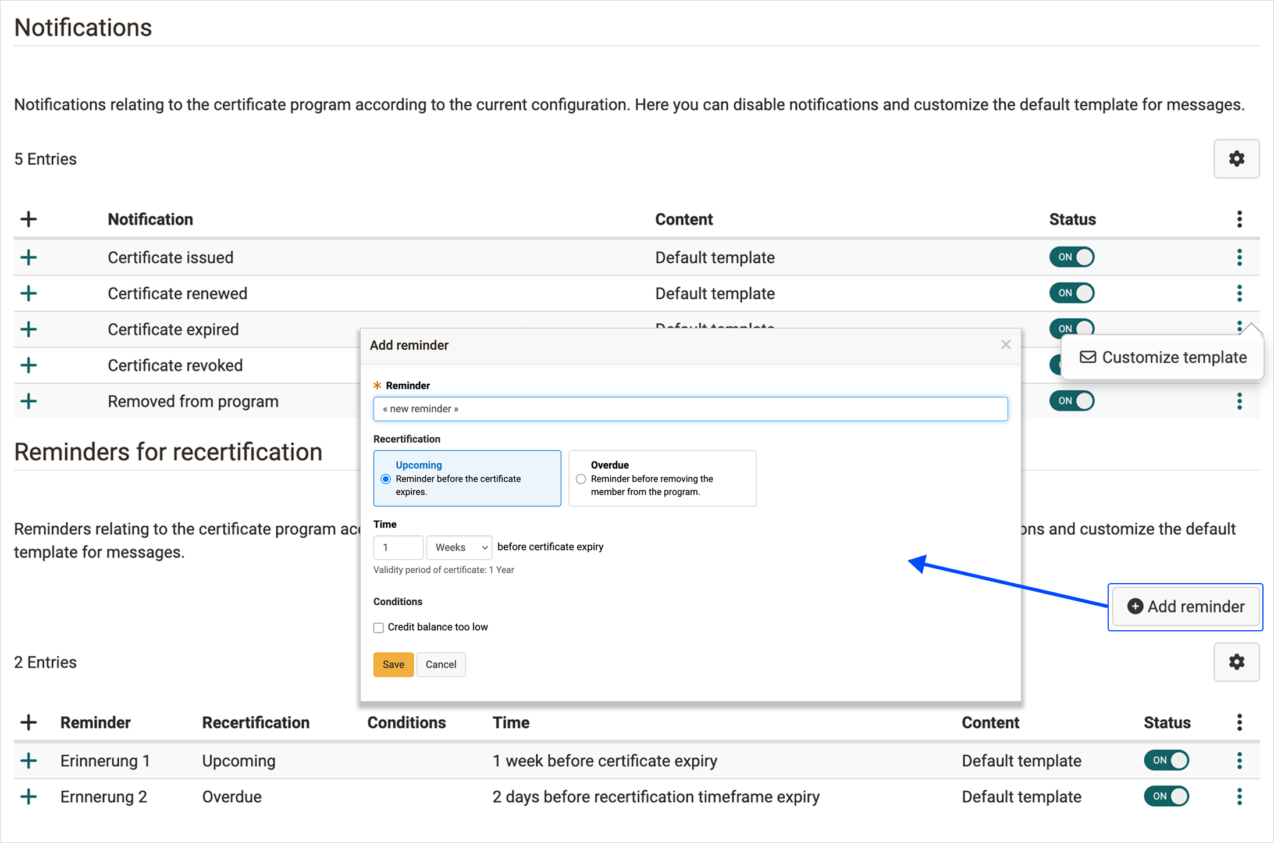Disable the Ernnerung 2 reminder status

(1166, 796)
